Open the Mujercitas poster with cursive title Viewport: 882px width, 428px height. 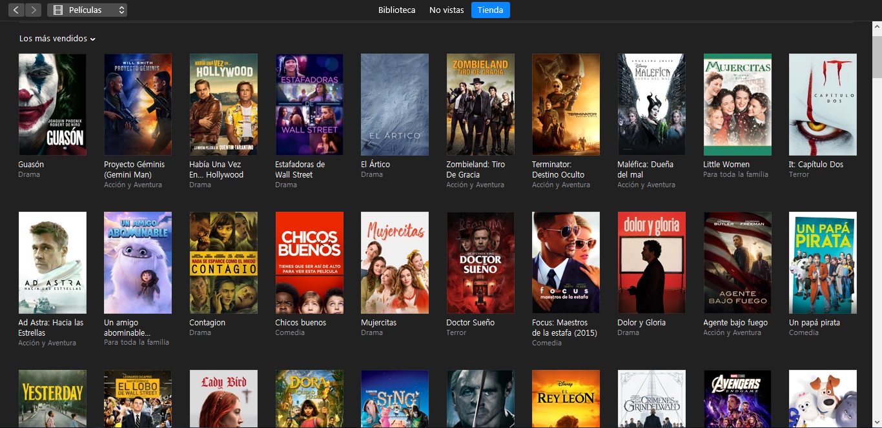point(395,263)
